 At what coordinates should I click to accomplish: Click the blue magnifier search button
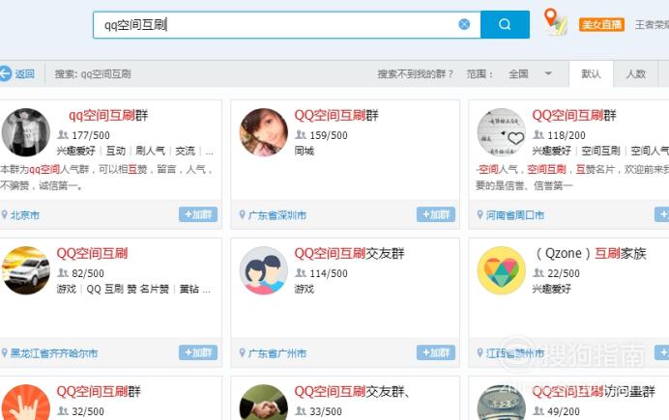505,24
